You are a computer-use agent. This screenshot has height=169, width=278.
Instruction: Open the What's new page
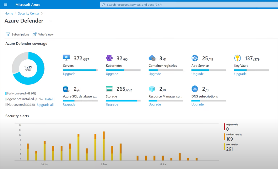(x=43, y=35)
